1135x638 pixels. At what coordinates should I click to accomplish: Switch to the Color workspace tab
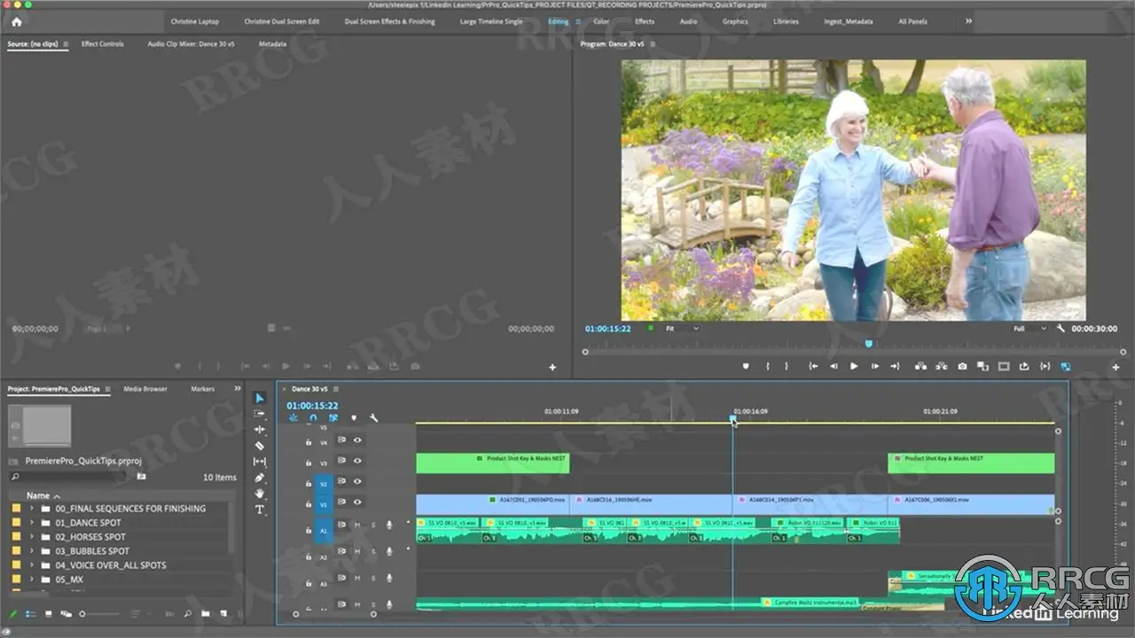coord(600,21)
